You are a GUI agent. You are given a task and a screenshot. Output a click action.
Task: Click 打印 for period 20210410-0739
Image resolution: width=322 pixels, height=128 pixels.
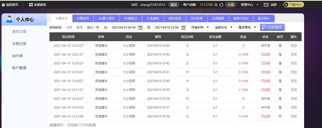pyautogui.click(x=294, y=90)
